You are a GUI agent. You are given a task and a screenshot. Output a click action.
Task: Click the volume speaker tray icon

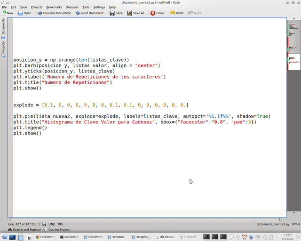click(264, 237)
